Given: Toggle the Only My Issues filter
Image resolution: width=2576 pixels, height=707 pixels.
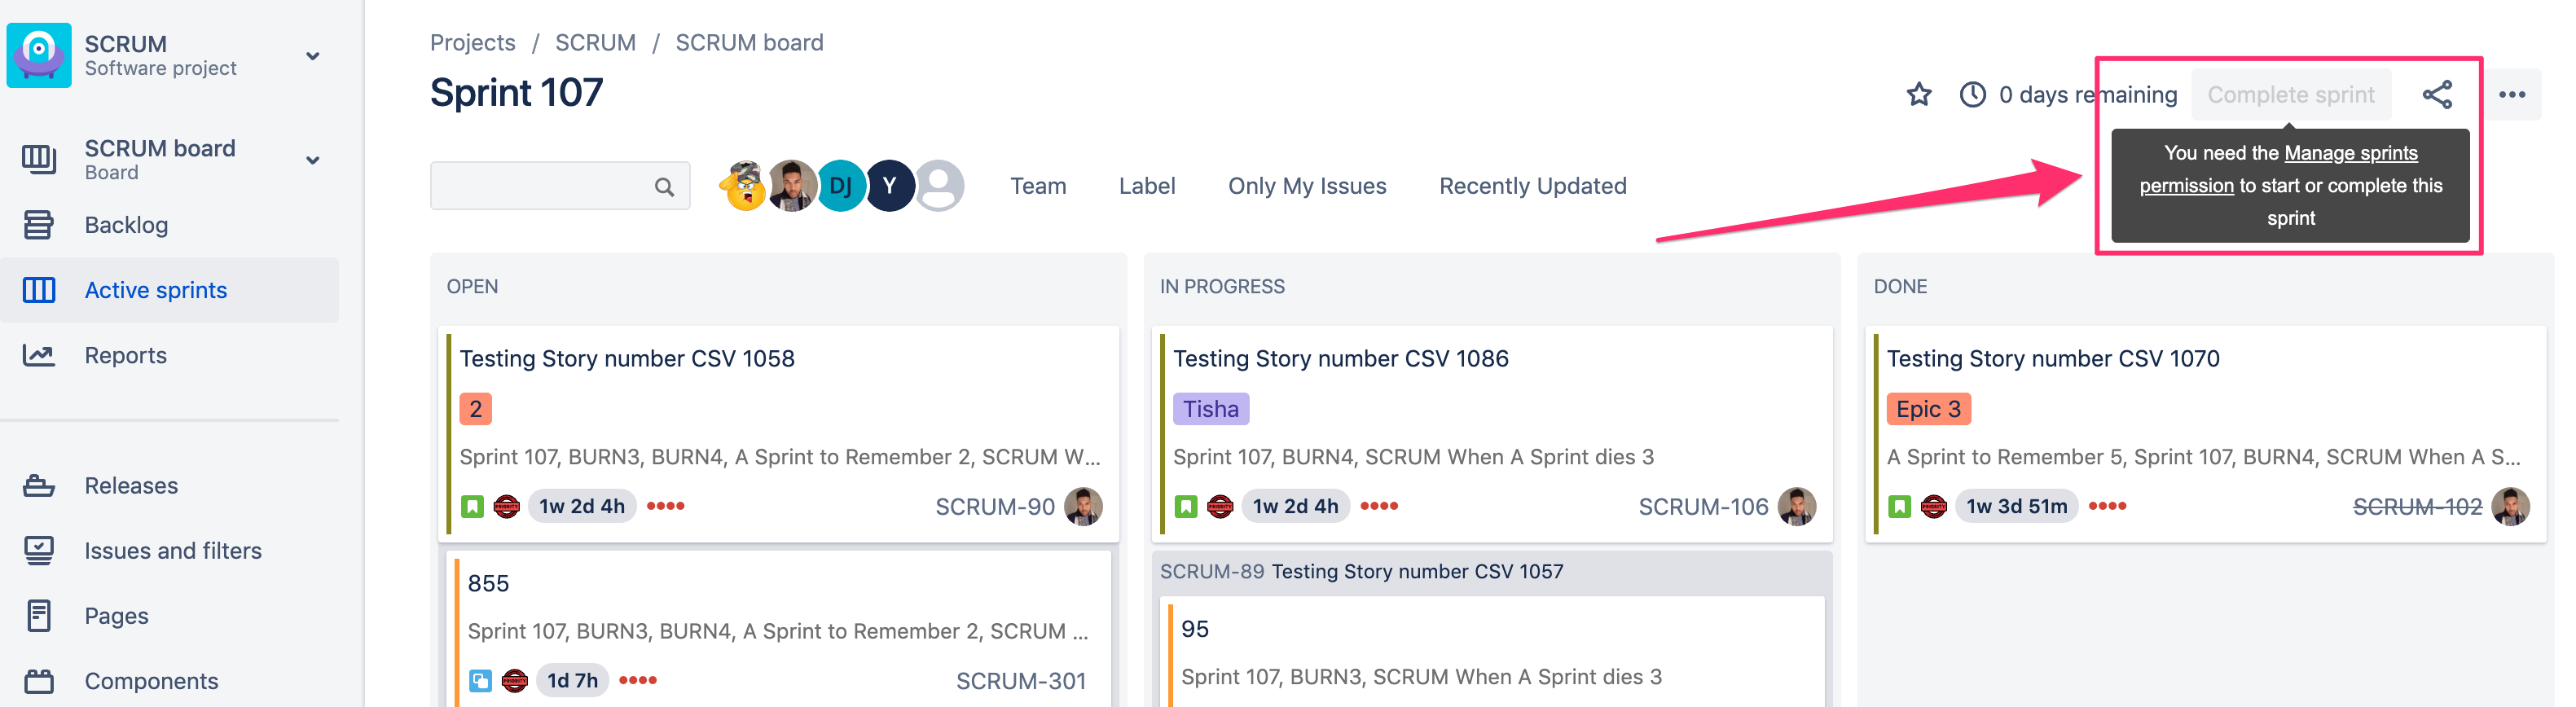Looking at the screenshot, I should pos(1307,186).
